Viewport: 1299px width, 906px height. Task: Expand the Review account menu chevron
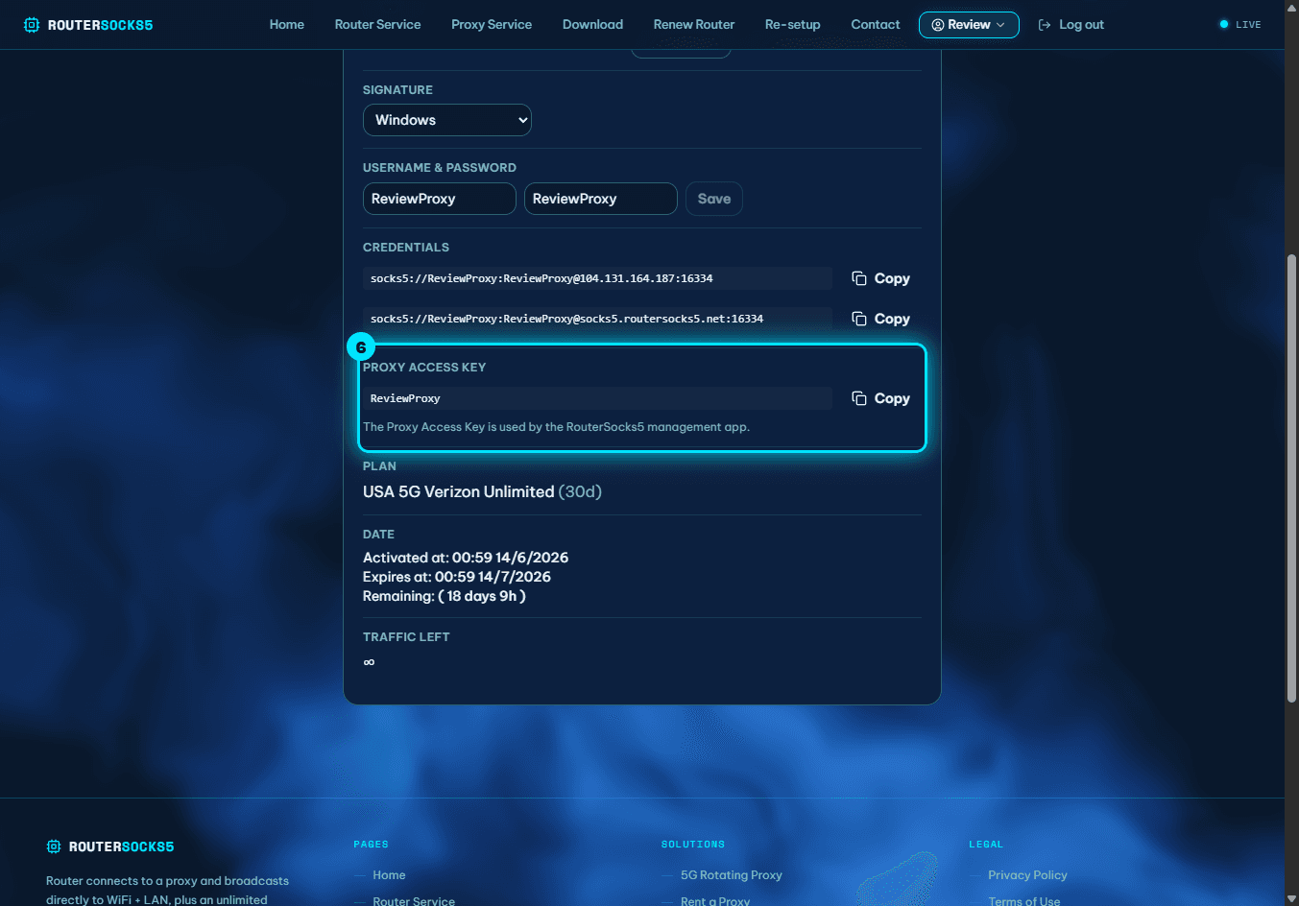(1000, 25)
